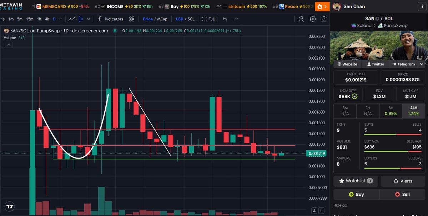The width and height of the screenshot is (428, 216).
Task: Select the 1h timeframe
Action: coord(39,19)
